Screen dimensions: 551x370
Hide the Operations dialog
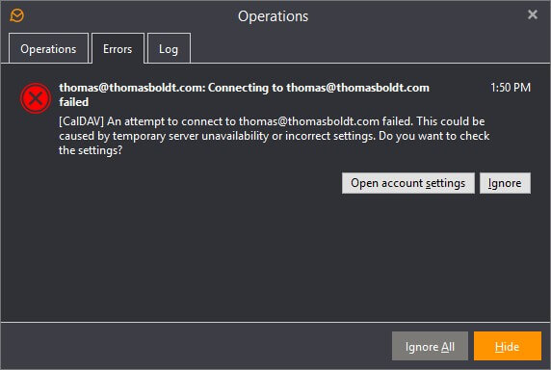507,346
